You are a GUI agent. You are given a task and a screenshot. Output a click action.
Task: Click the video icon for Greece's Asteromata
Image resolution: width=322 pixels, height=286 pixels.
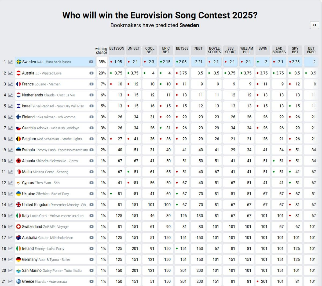92,281
